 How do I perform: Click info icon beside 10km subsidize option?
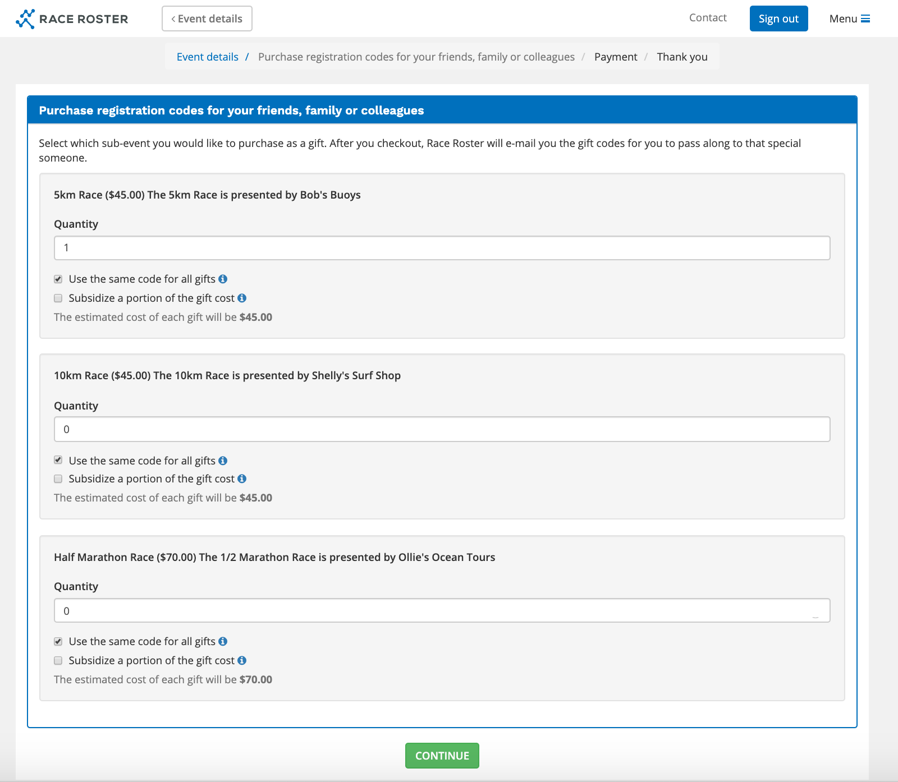(242, 479)
